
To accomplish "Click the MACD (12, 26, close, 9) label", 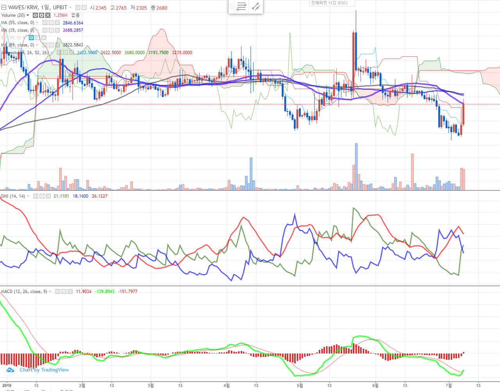I will [x=24, y=292].
